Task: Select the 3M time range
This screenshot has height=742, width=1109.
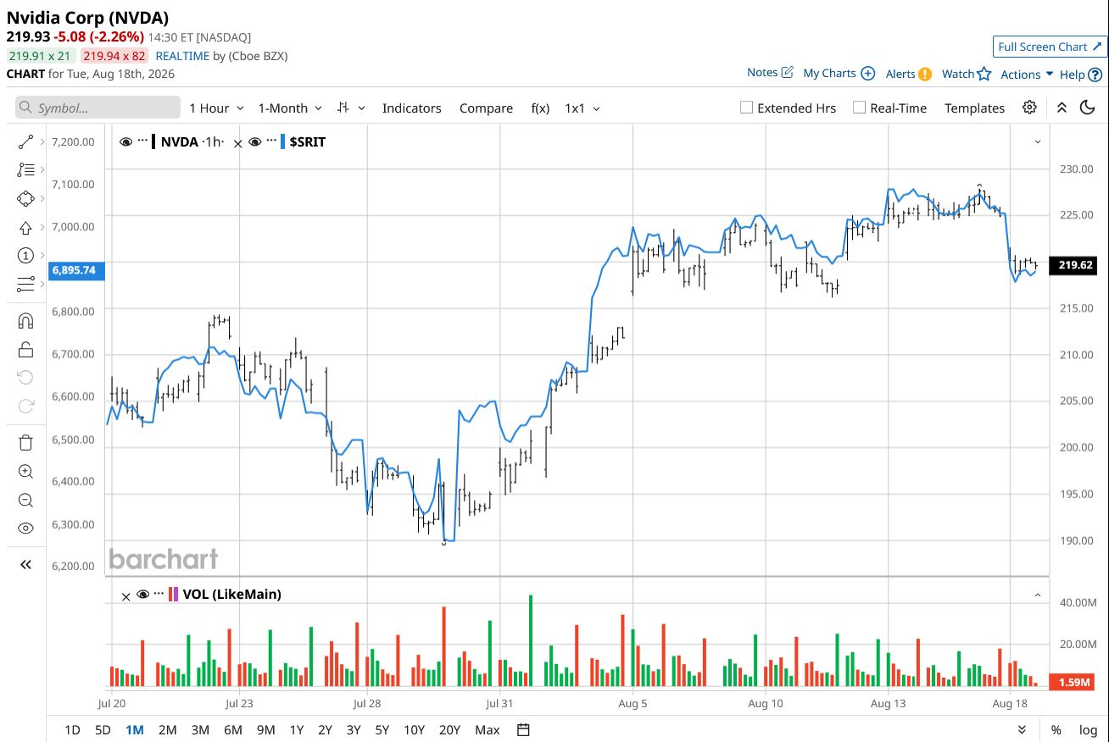Action: click(x=200, y=730)
